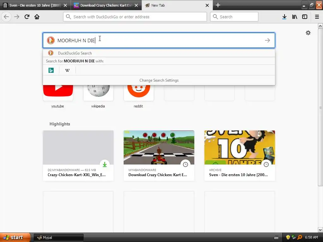Viewport: 323px width, 242px height.
Task: Open the hamburger application menu
Action: tap(317, 17)
